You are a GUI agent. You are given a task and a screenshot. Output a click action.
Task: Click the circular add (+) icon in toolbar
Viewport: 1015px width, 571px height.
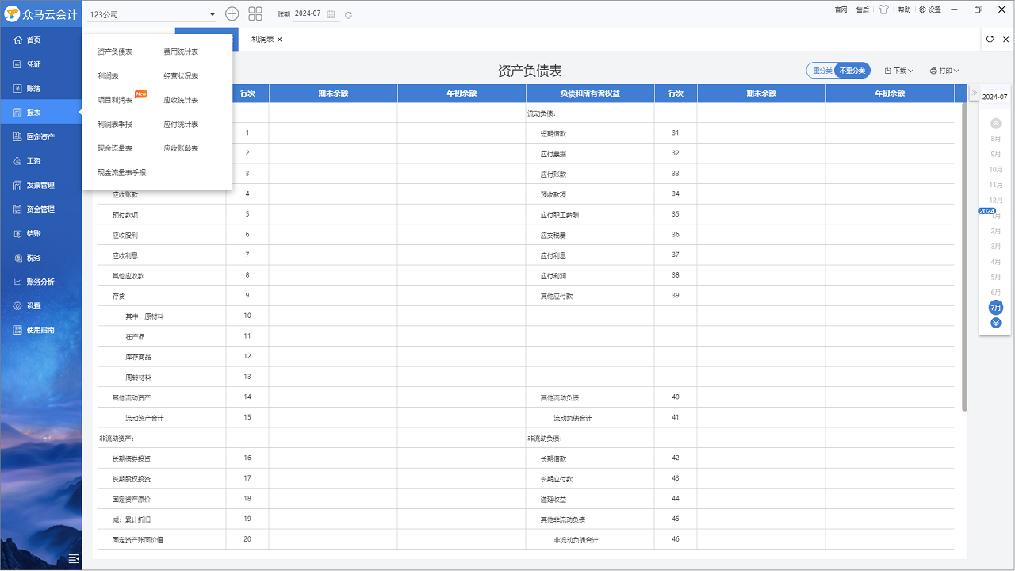[x=232, y=13]
